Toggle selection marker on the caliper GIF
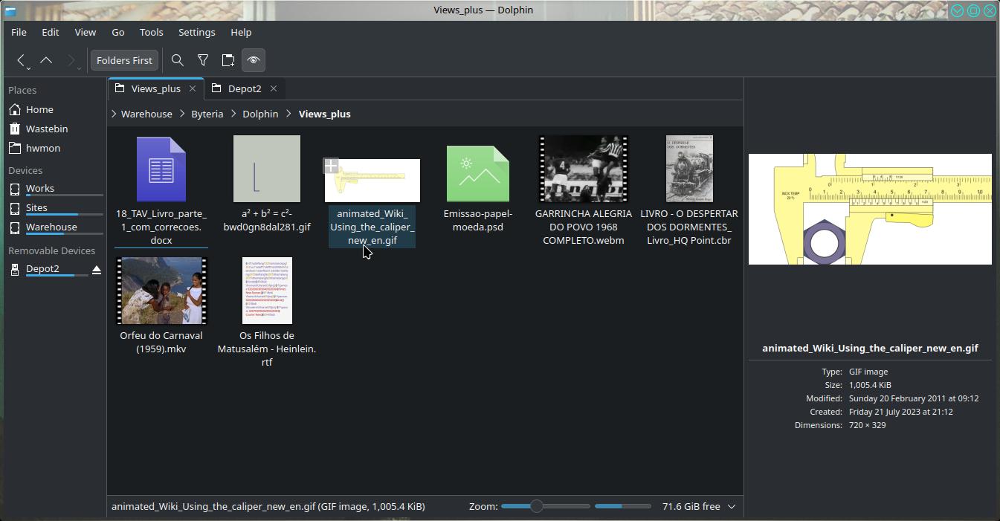 coord(331,166)
